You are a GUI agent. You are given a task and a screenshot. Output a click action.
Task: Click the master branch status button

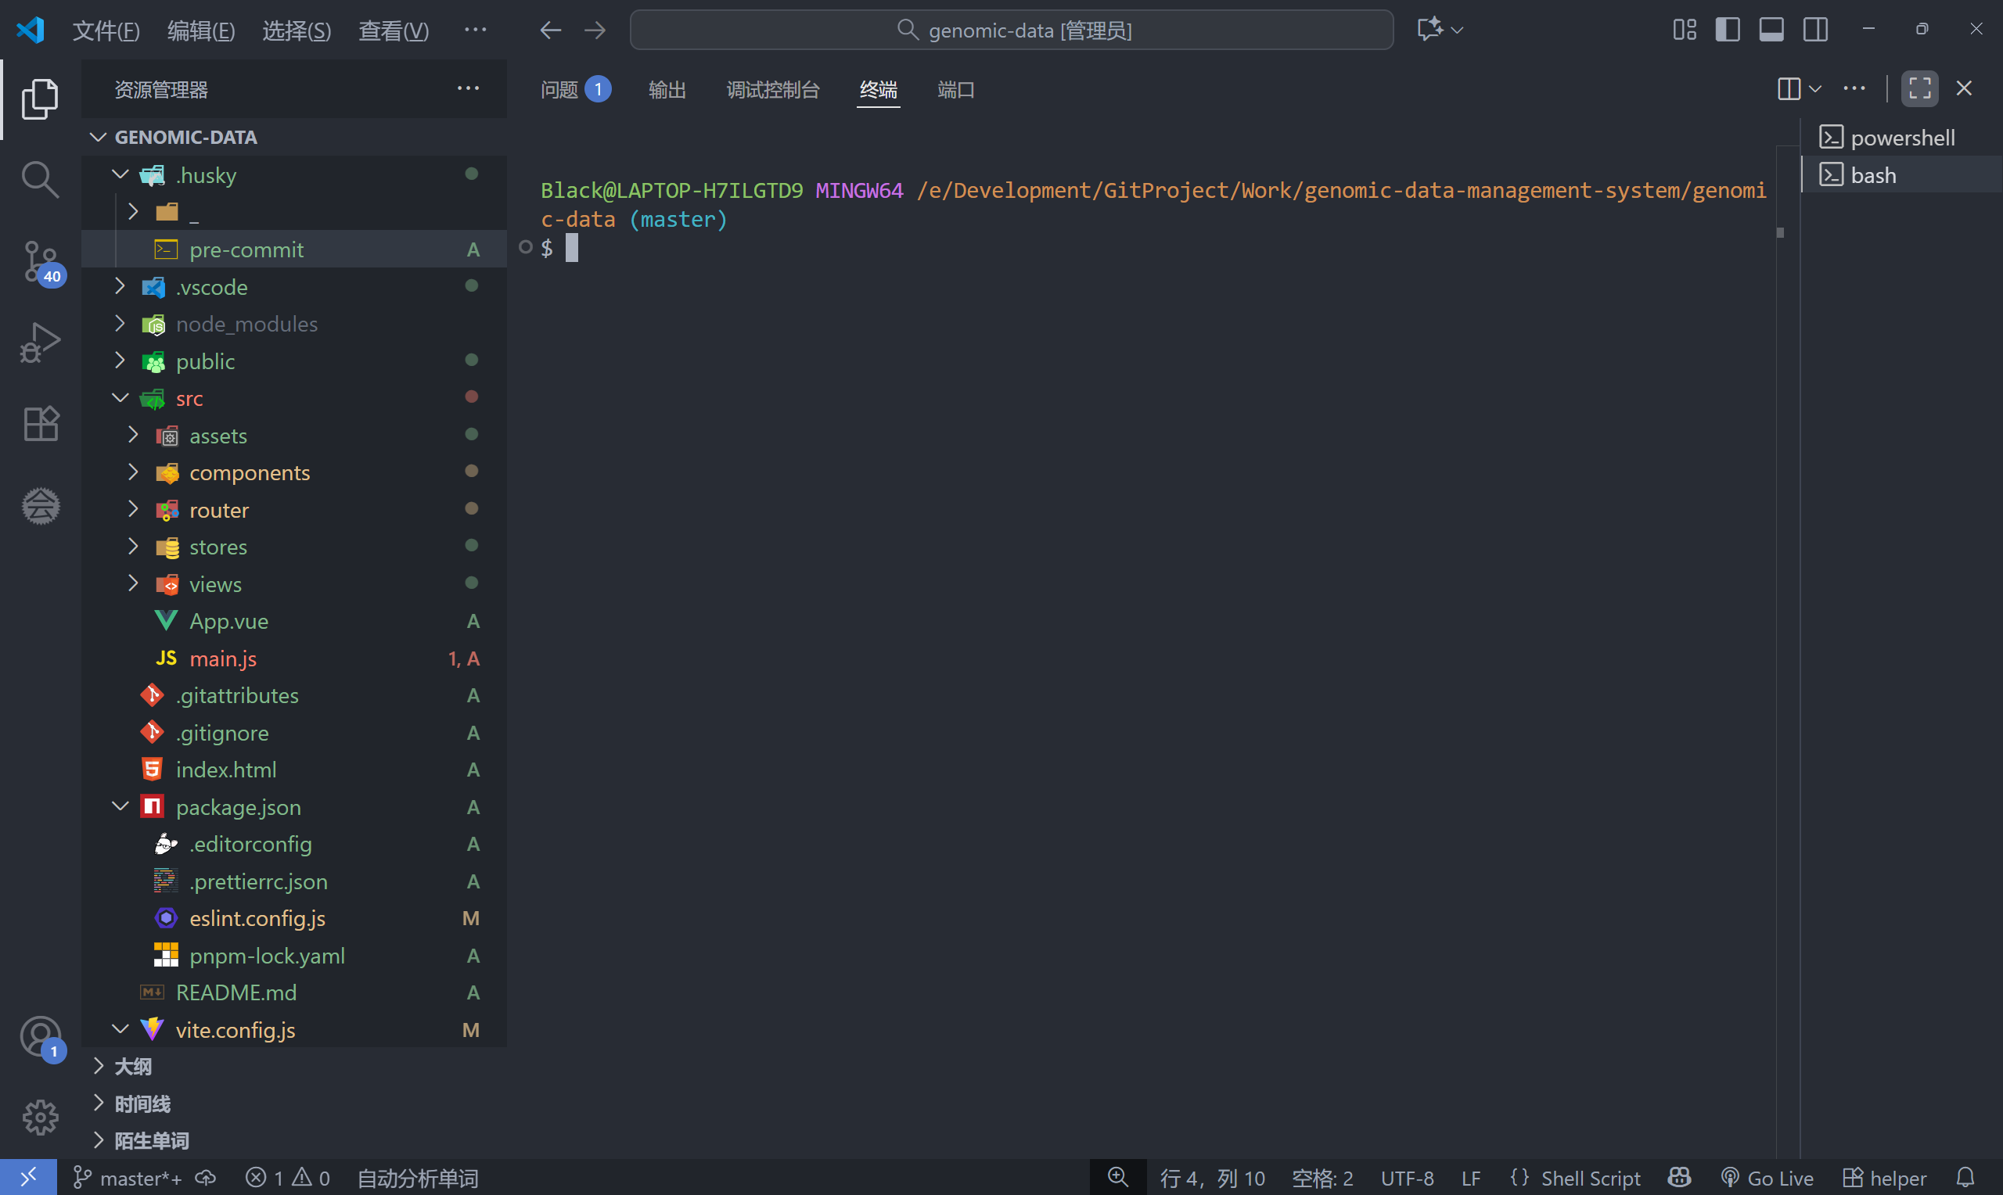coord(128,1178)
